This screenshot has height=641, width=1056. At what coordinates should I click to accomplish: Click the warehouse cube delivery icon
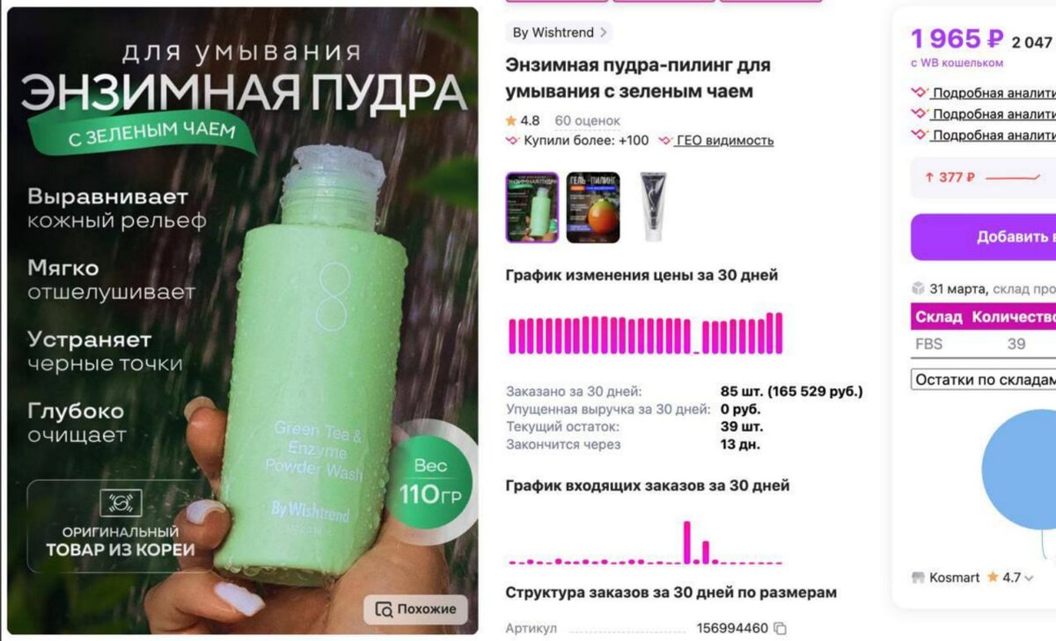pyautogui.click(x=918, y=288)
